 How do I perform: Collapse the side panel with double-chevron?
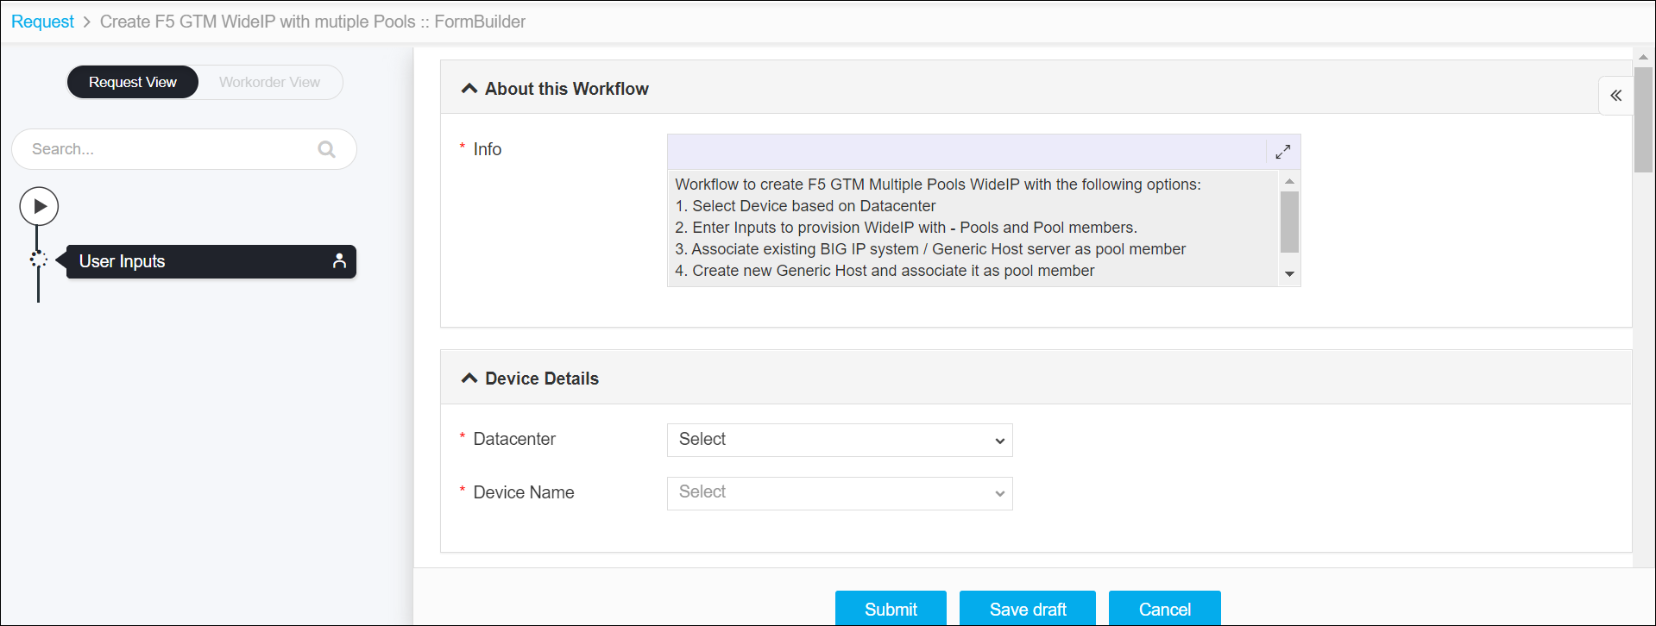1615,96
